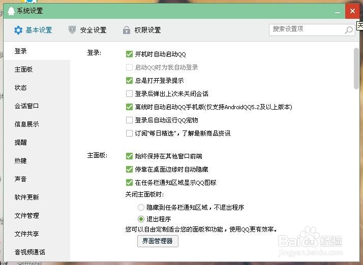Select 主面板 in the sidebar
Viewport: 363px width, 265px height.
37,70
